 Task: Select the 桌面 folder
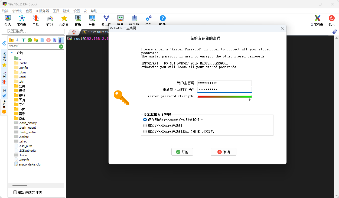[20, 118]
